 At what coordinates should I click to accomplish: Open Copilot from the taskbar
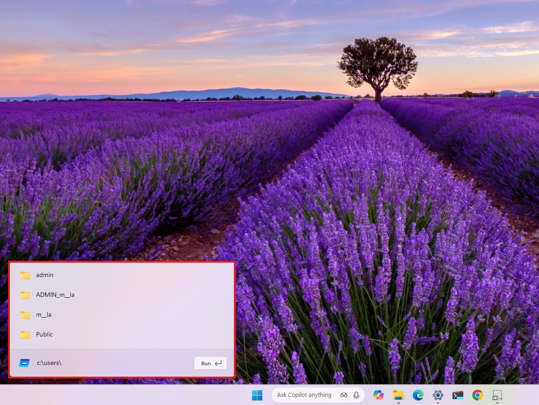379,395
